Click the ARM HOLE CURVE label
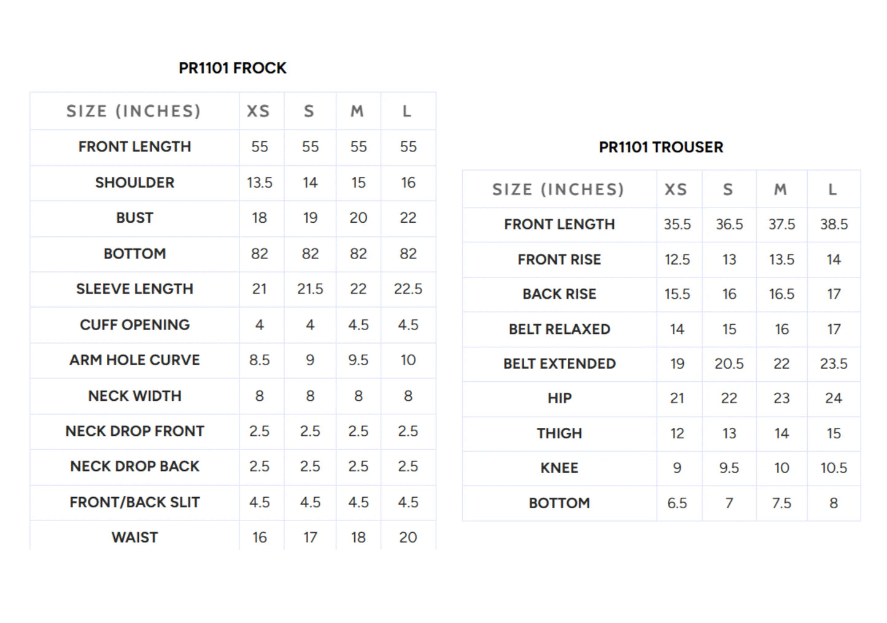 coord(134,360)
